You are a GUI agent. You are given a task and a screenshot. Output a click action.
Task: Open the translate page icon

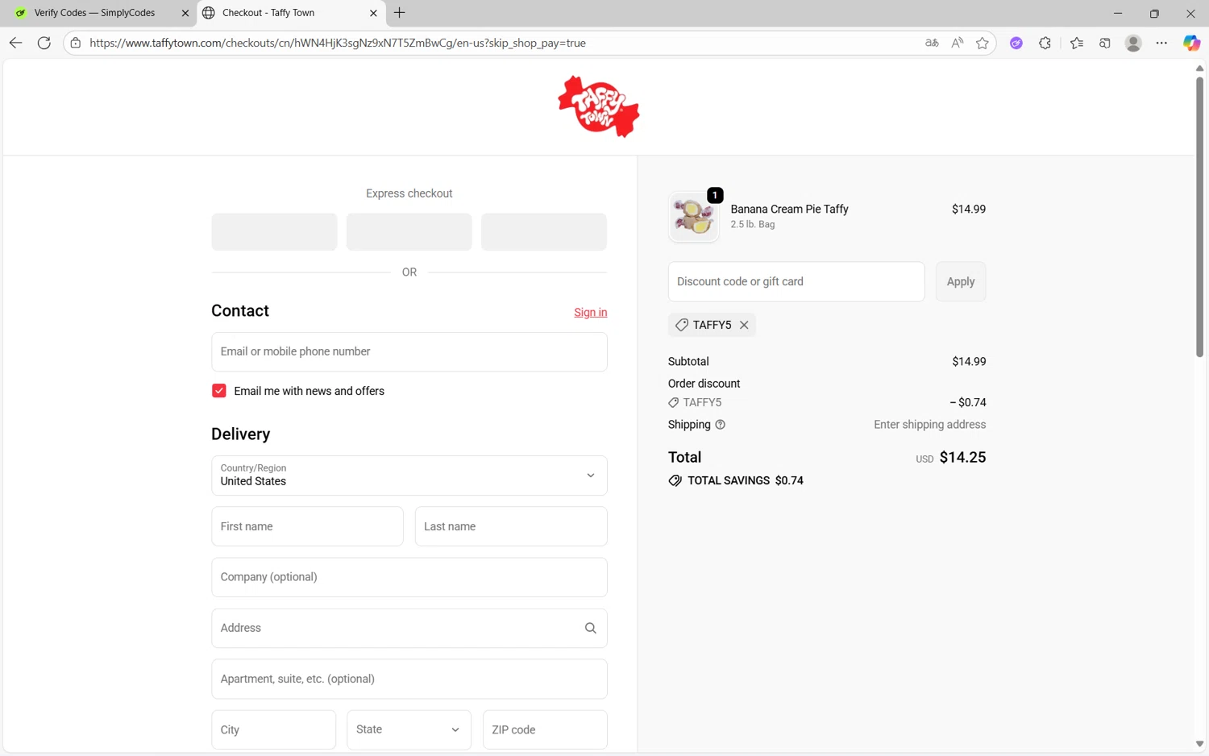(932, 43)
